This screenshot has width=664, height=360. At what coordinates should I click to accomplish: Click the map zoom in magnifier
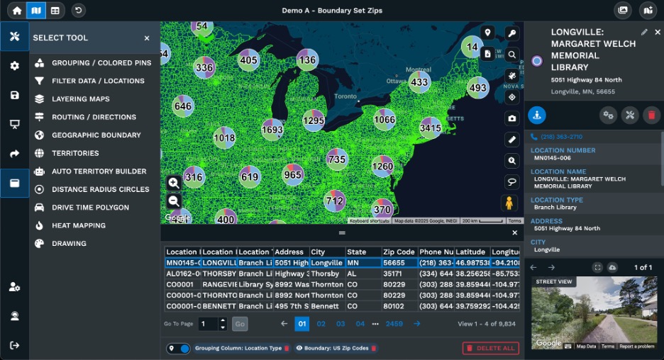[x=174, y=184]
